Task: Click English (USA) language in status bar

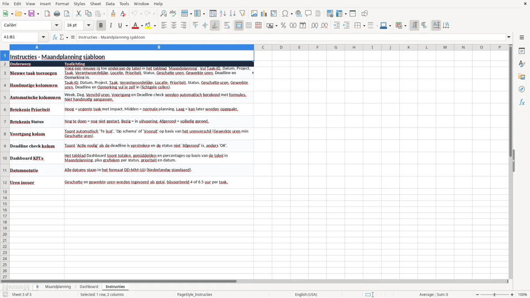Action: pyautogui.click(x=306, y=294)
